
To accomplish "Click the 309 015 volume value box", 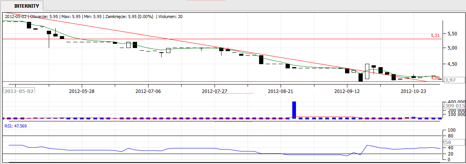I will [454, 106].
